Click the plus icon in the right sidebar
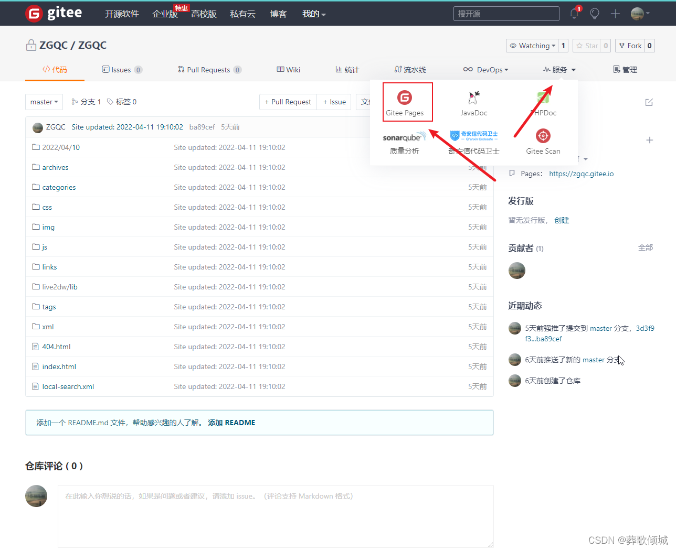 pyautogui.click(x=650, y=140)
